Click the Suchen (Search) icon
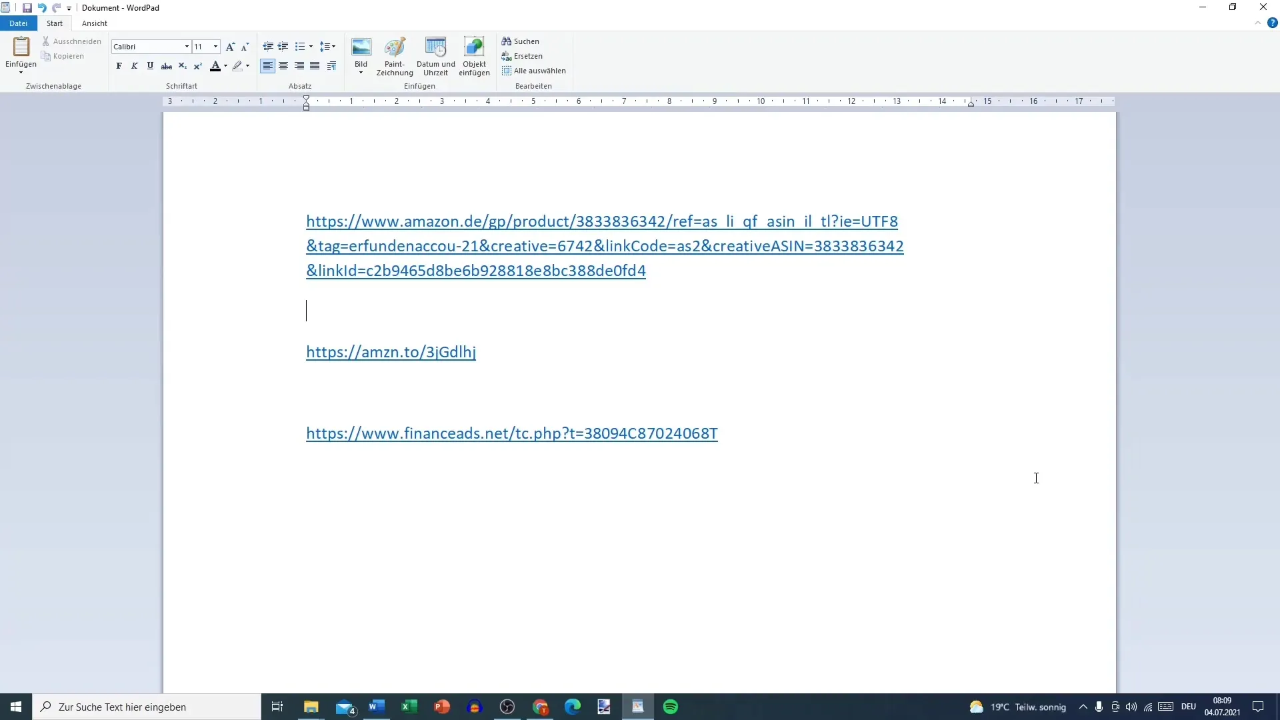 [507, 41]
